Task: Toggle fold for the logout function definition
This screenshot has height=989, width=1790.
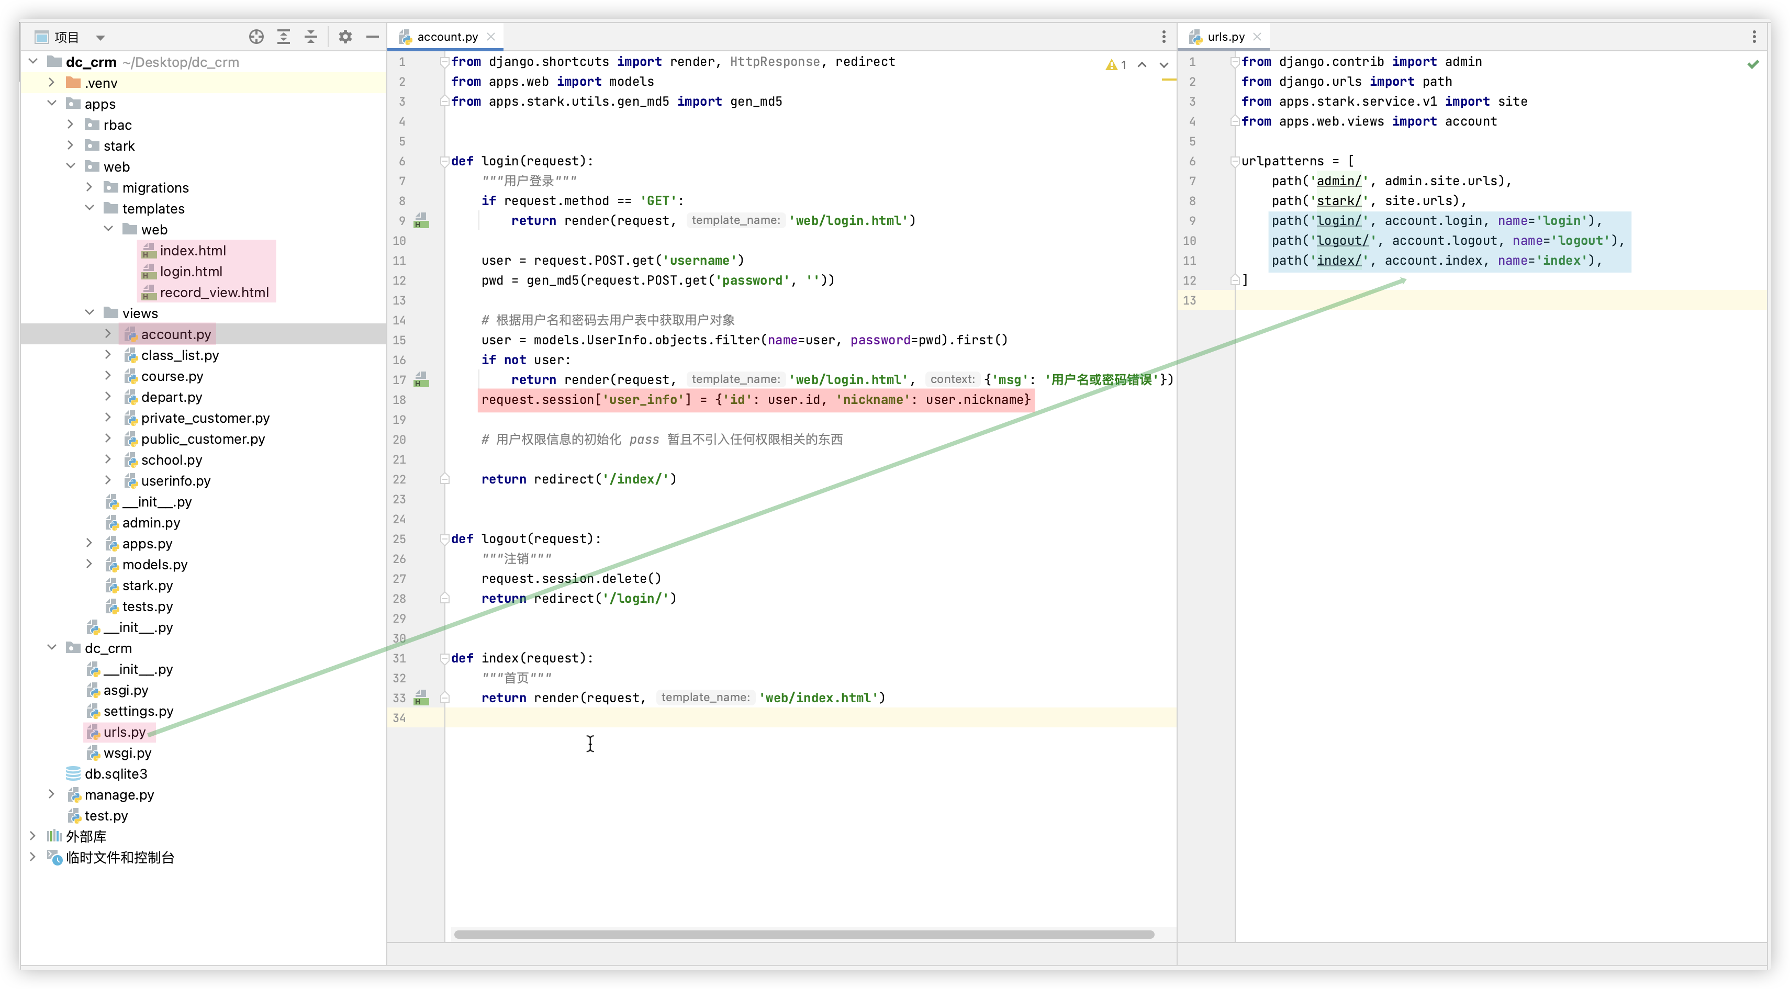Action: [x=445, y=539]
